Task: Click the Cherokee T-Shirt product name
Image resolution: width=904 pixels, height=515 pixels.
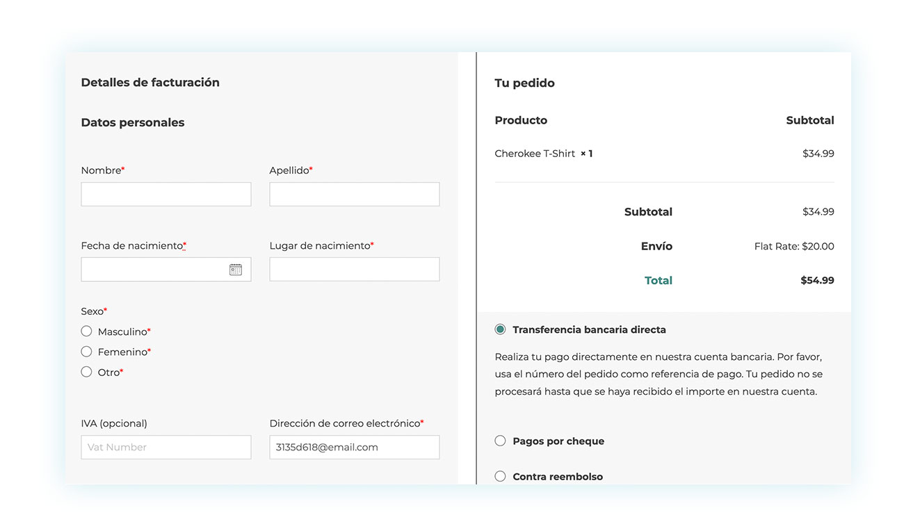Action: click(535, 153)
